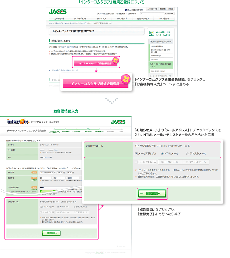Select the HTMLメール radio for メールアドレス1 in the enlarged callout
Viewport: 230px width, 258px height.
[x=162, y=154]
